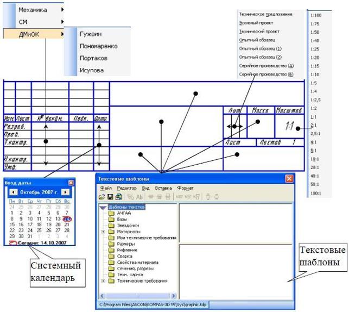Pick scale 100:1 from the list
This screenshot has height=312, width=349.
pyautogui.click(x=316, y=193)
